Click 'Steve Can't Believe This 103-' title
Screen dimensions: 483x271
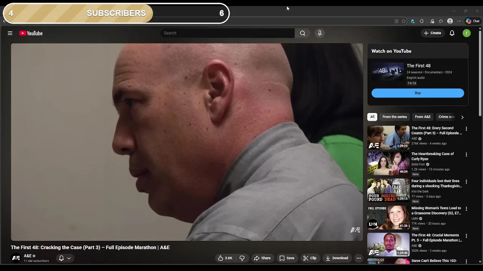click(x=434, y=261)
